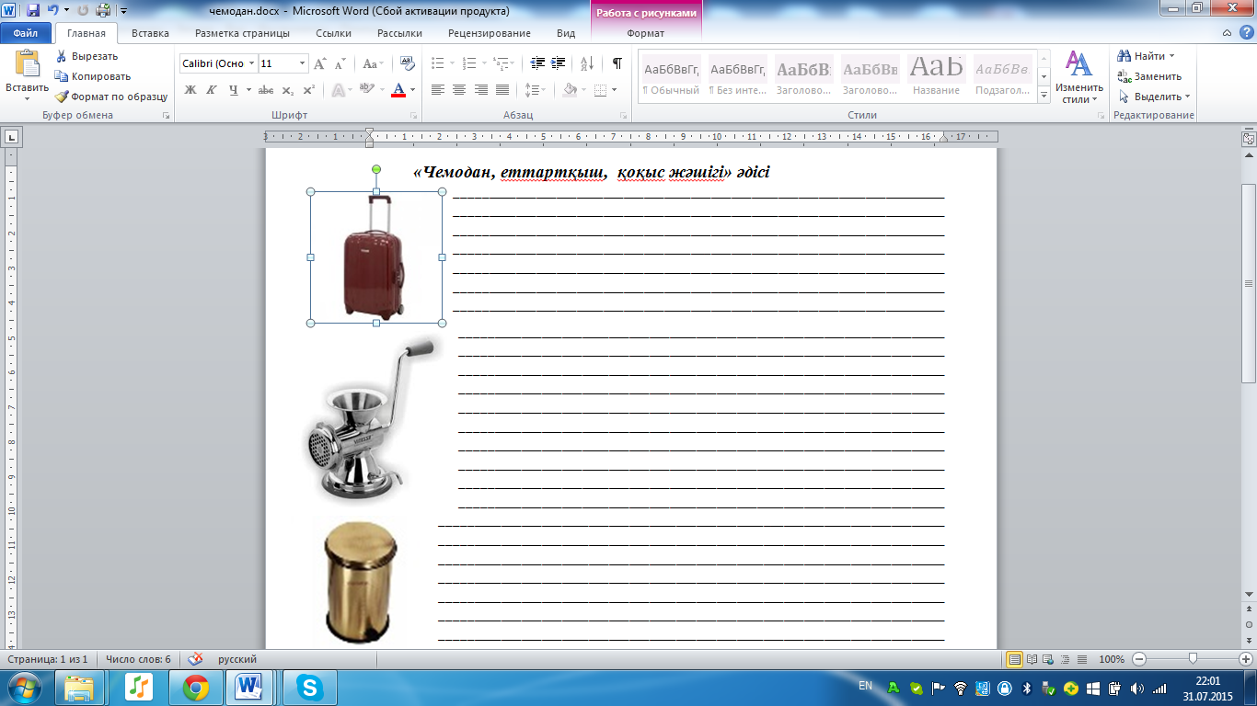Image resolution: width=1257 pixels, height=706 pixels.
Task: Switch to the Ссылки tab
Action: pos(334,33)
